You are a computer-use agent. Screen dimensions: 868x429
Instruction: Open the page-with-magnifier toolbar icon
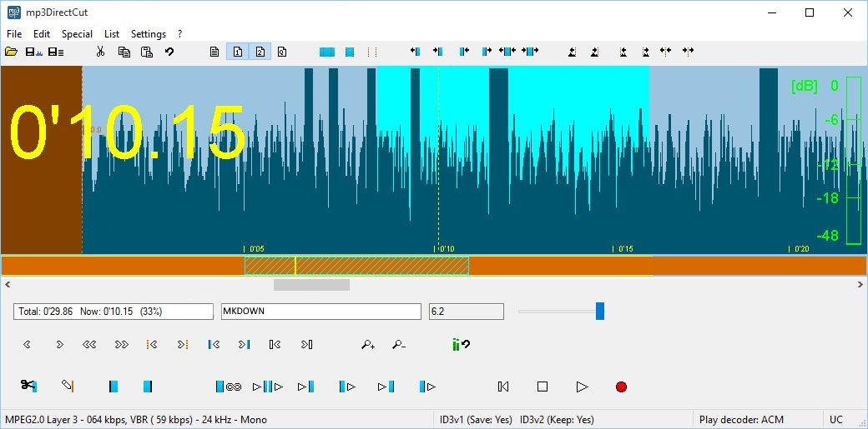click(282, 52)
